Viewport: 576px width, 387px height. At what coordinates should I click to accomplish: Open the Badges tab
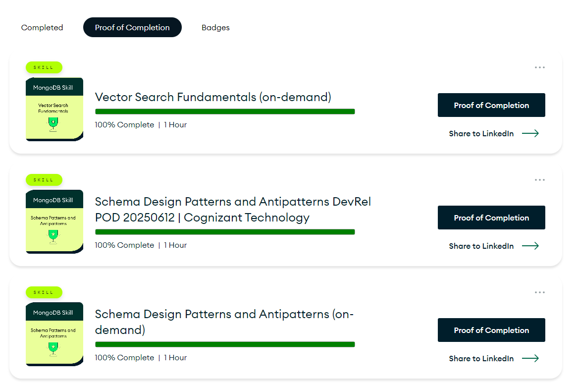(x=215, y=28)
